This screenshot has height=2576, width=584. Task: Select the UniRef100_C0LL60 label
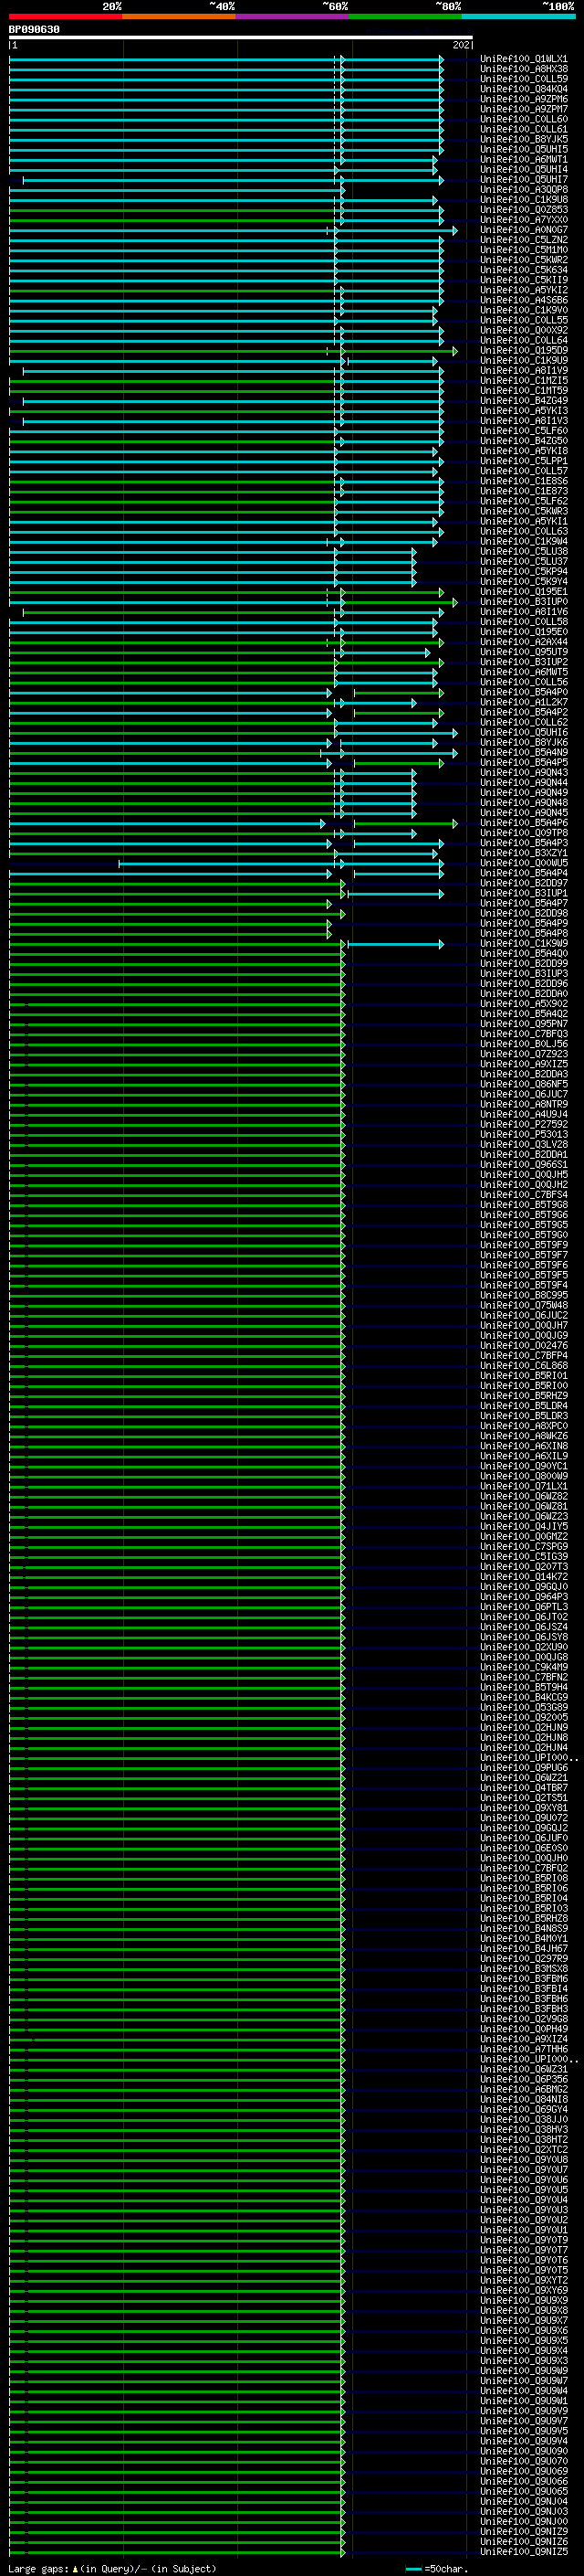point(524,119)
